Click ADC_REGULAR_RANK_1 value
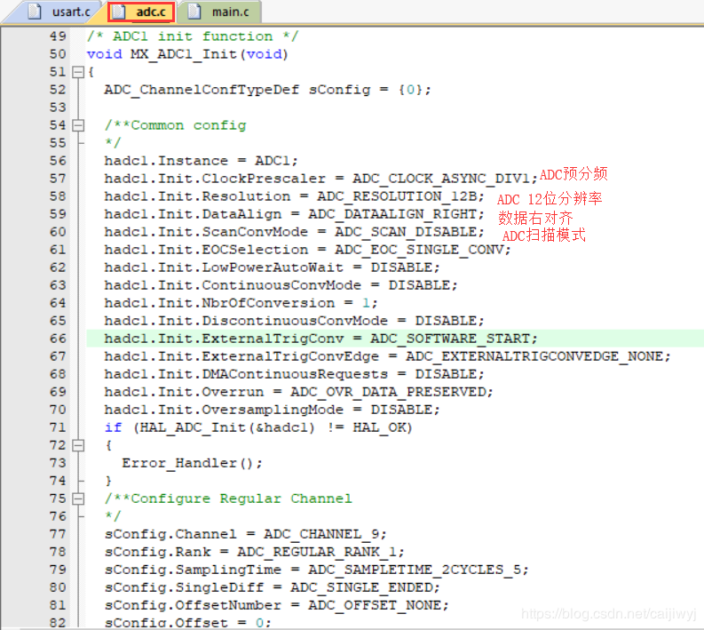The height and width of the screenshot is (630, 704). 317,552
